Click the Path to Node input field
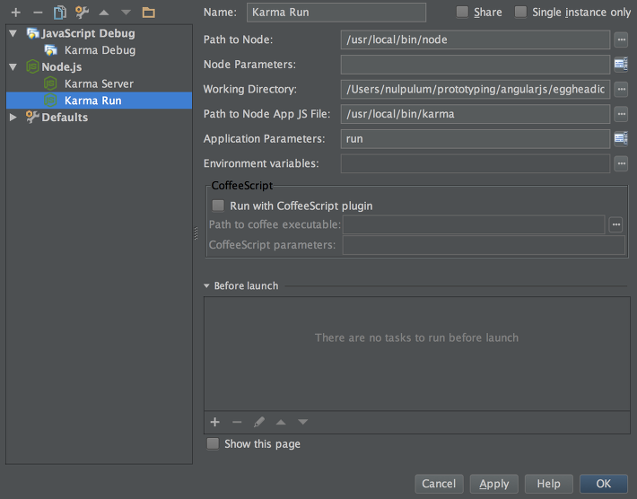This screenshot has width=637, height=499. point(476,39)
